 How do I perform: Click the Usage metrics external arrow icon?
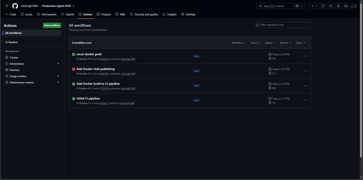tap(58, 76)
